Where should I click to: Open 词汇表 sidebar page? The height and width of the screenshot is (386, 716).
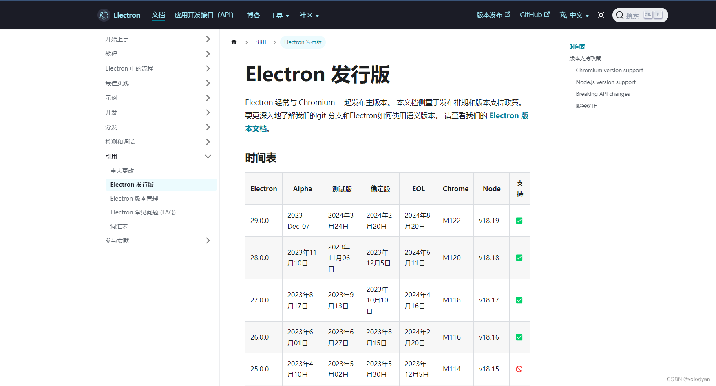(x=119, y=226)
